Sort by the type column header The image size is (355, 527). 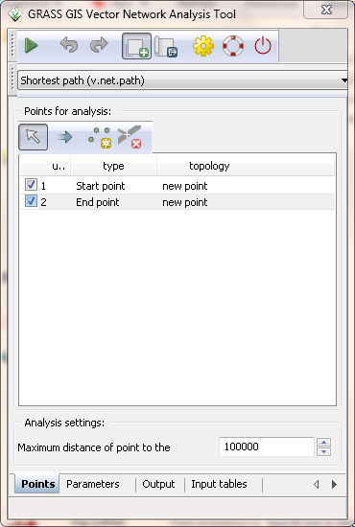[113, 166]
